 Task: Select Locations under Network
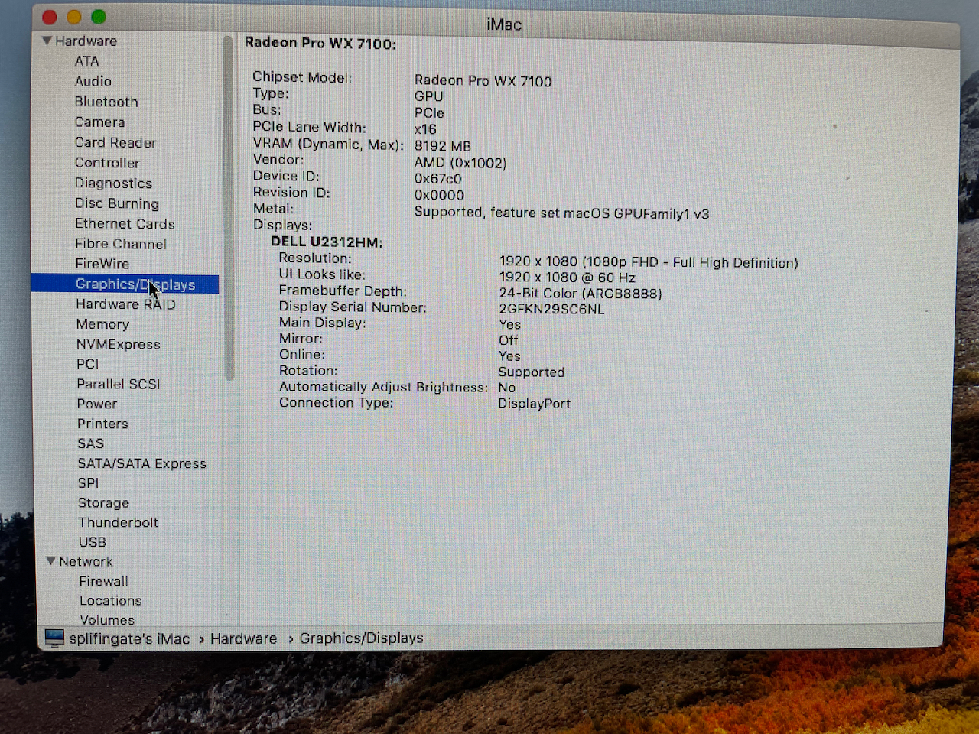point(110,601)
